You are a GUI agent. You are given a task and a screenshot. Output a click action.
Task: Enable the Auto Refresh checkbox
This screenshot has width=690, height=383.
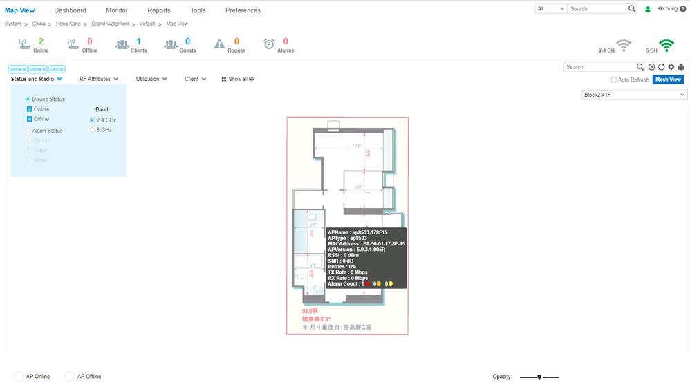613,80
